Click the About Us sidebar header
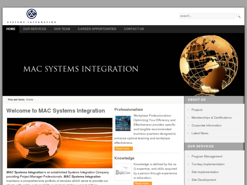Viewport: 247px width, 185px height. (x=214, y=100)
